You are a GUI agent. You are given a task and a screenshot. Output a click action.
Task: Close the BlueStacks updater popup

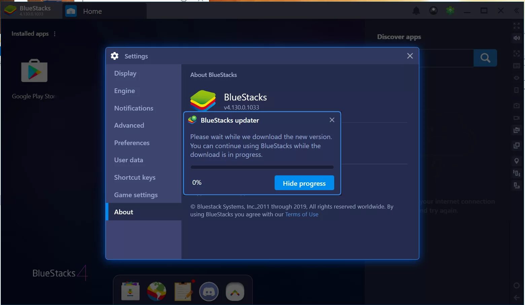[x=332, y=120]
